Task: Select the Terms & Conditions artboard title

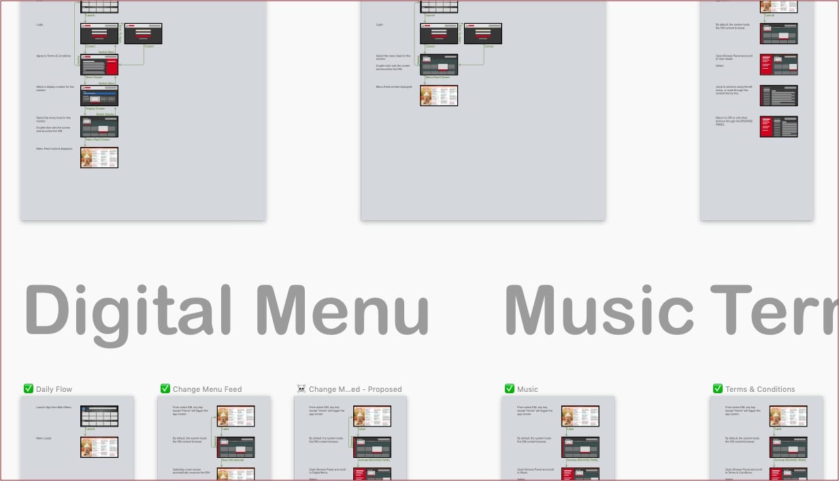Action: (760, 389)
